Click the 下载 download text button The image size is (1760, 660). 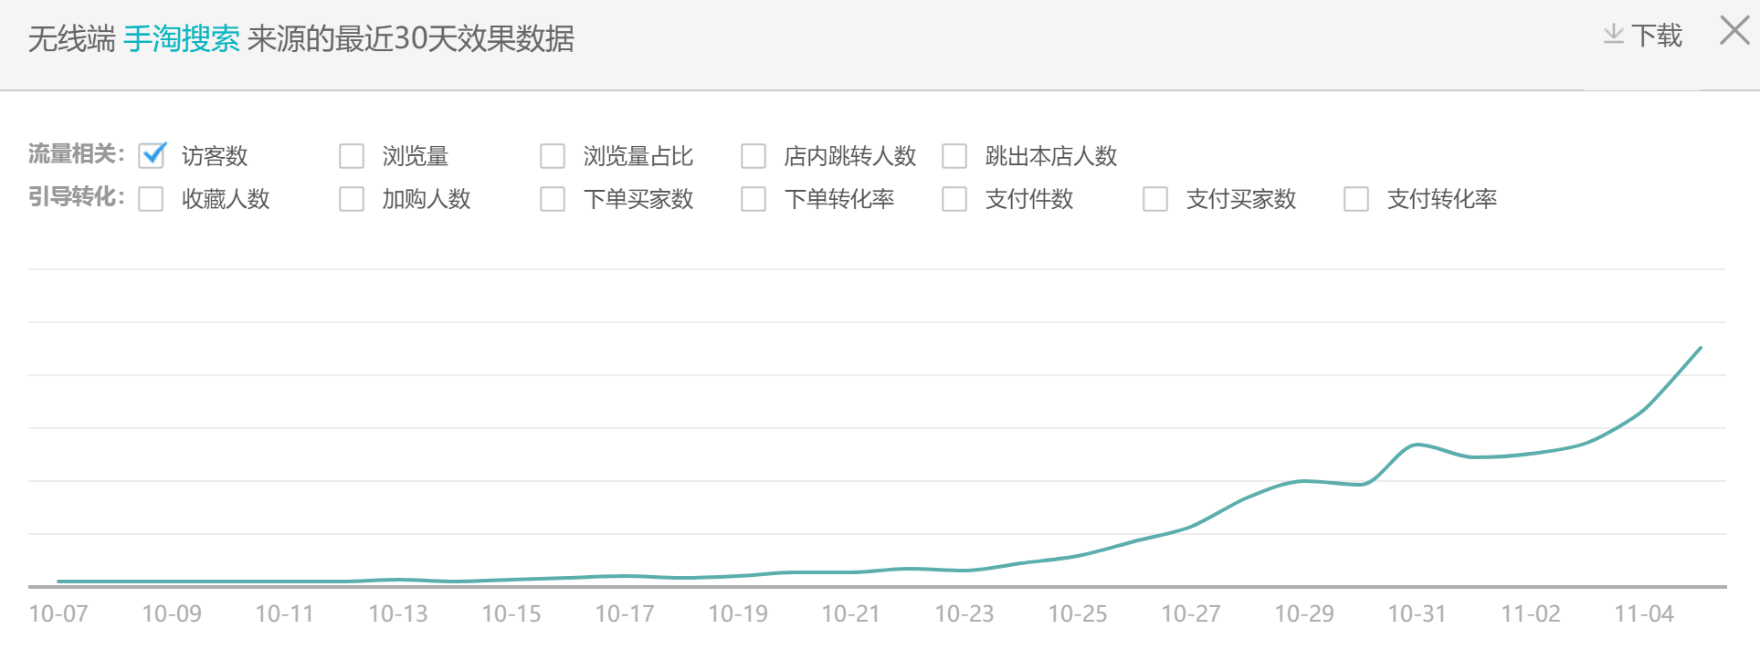[x=1657, y=36]
